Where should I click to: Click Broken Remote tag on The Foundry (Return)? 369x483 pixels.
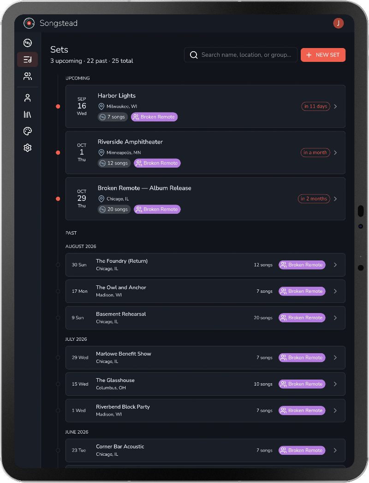(x=302, y=265)
